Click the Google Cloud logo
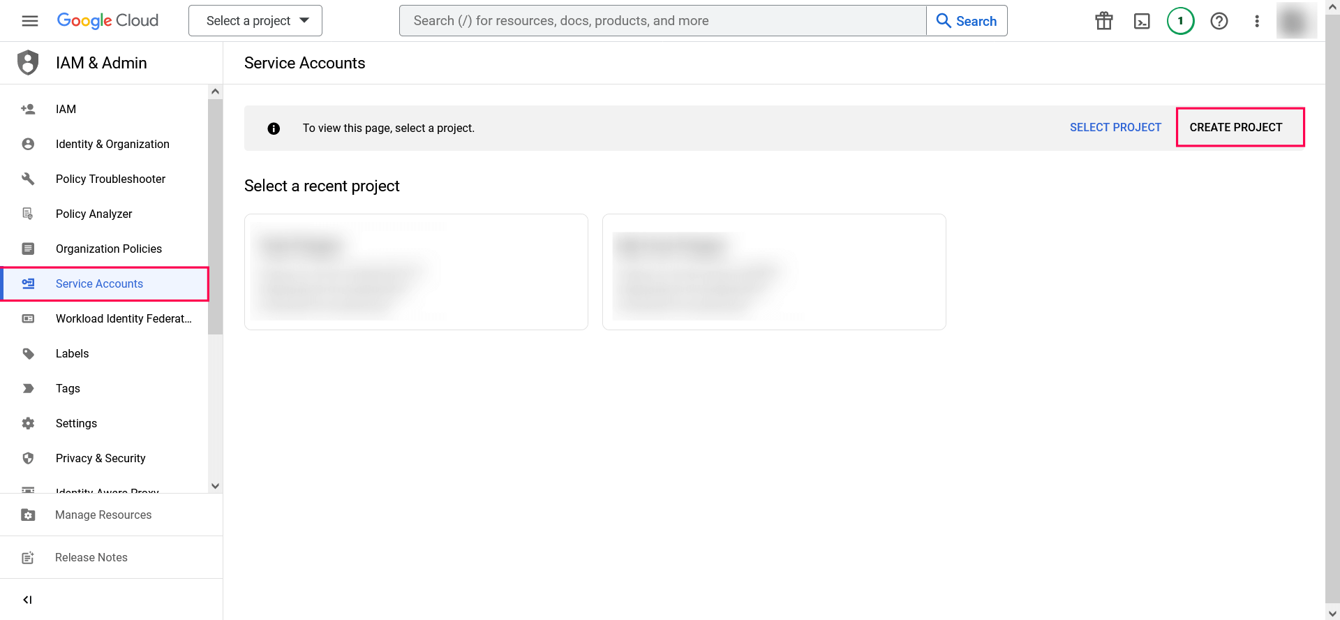1340x620 pixels. click(107, 21)
